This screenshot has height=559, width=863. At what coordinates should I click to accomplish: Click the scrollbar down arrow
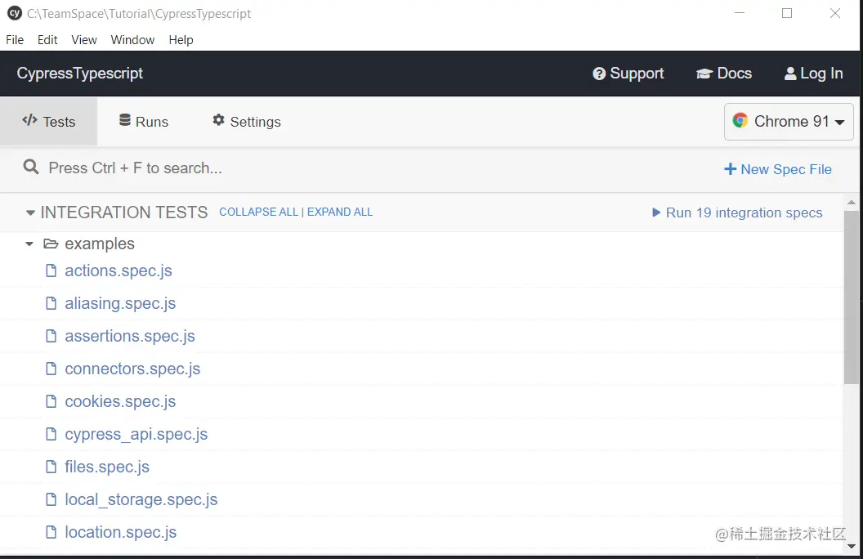click(x=852, y=547)
